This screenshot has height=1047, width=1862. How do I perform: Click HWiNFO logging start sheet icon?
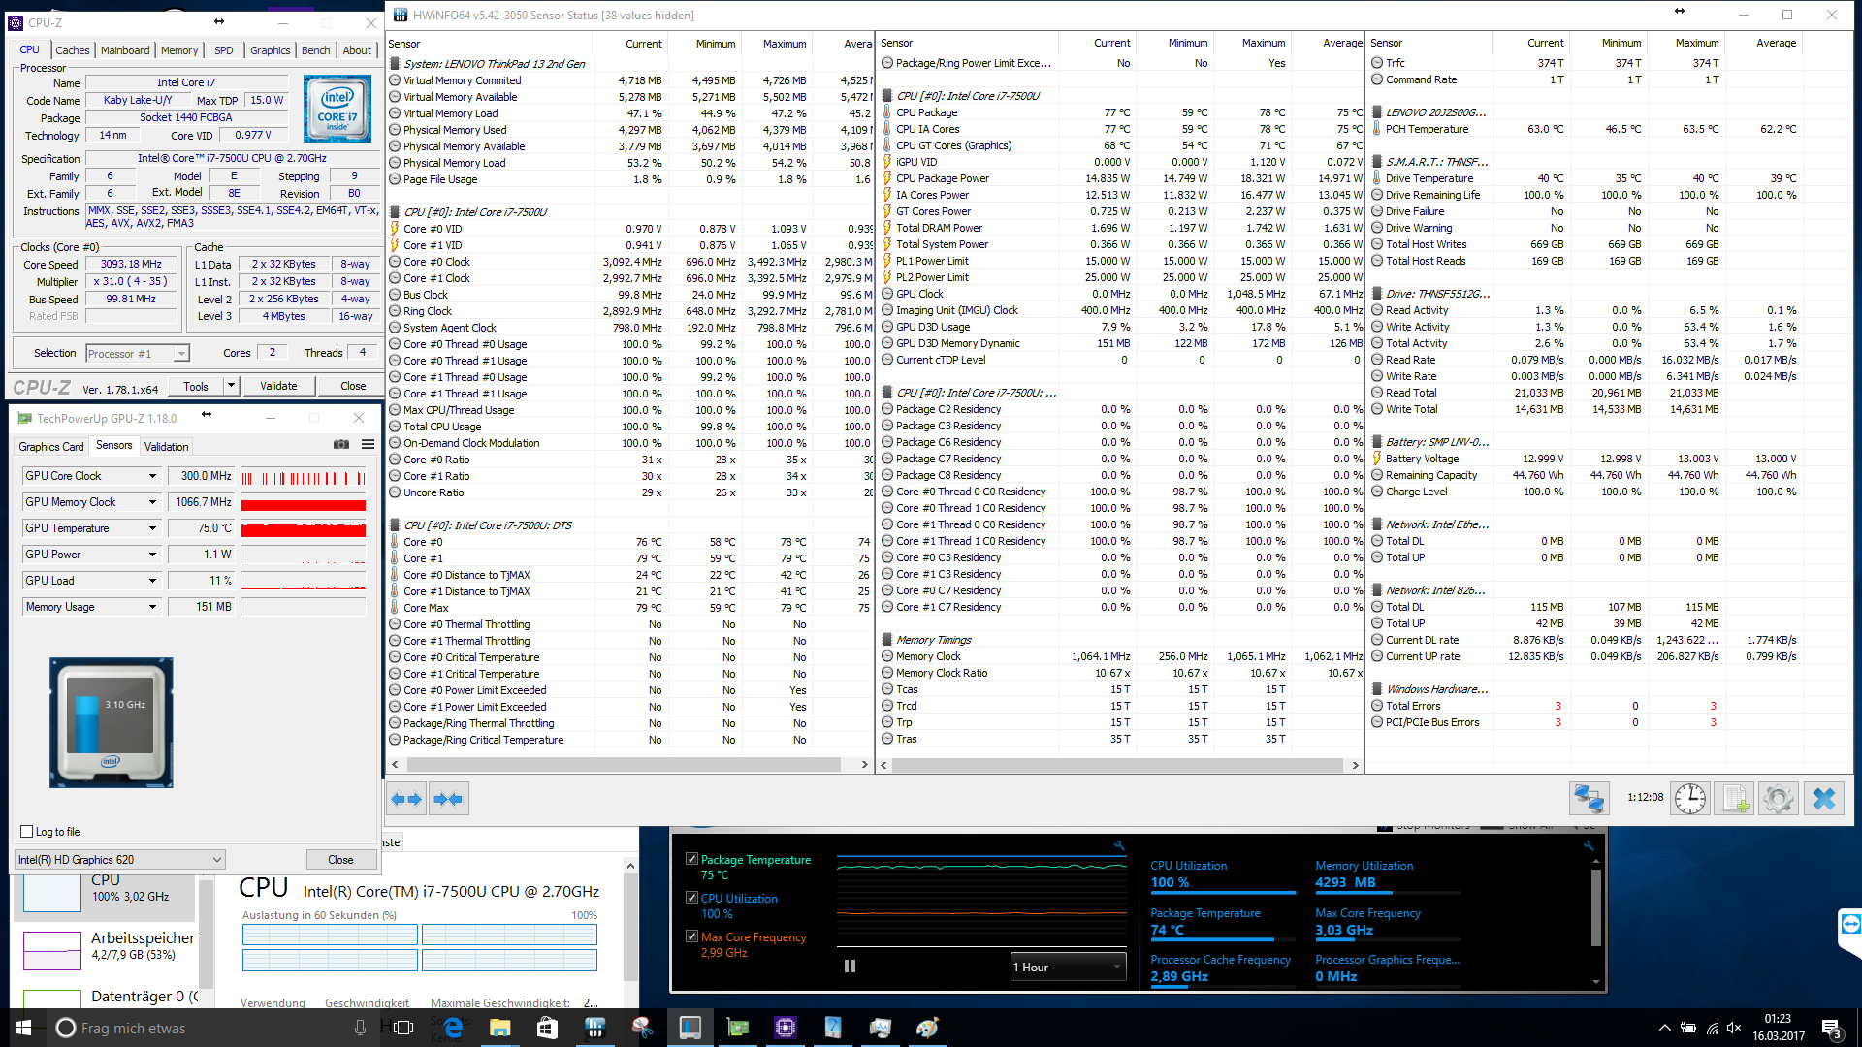(x=1734, y=799)
